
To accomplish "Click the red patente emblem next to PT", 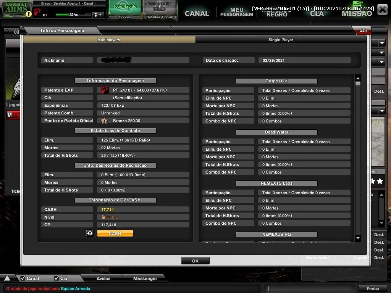I will [x=105, y=90].
